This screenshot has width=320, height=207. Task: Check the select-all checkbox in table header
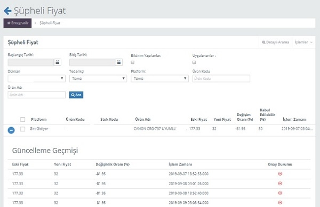(23, 119)
